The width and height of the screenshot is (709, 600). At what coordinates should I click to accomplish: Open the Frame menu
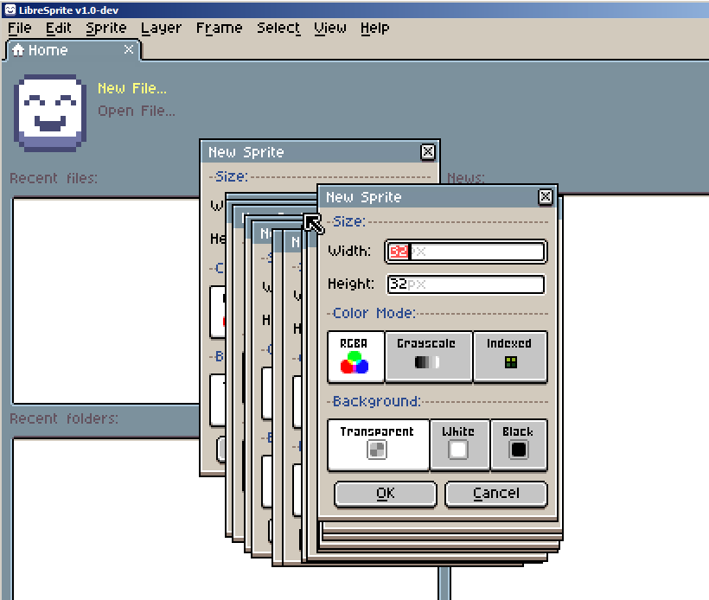pos(219,28)
